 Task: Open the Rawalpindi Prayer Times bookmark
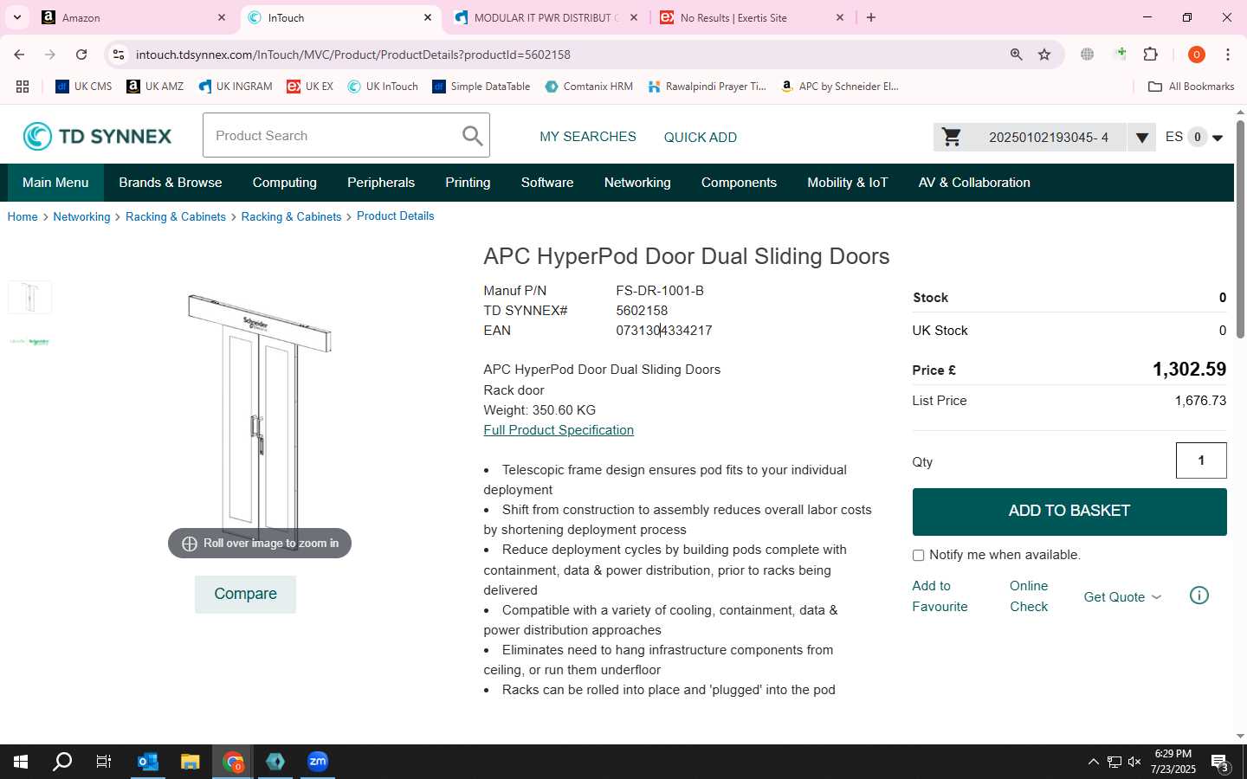click(x=707, y=87)
